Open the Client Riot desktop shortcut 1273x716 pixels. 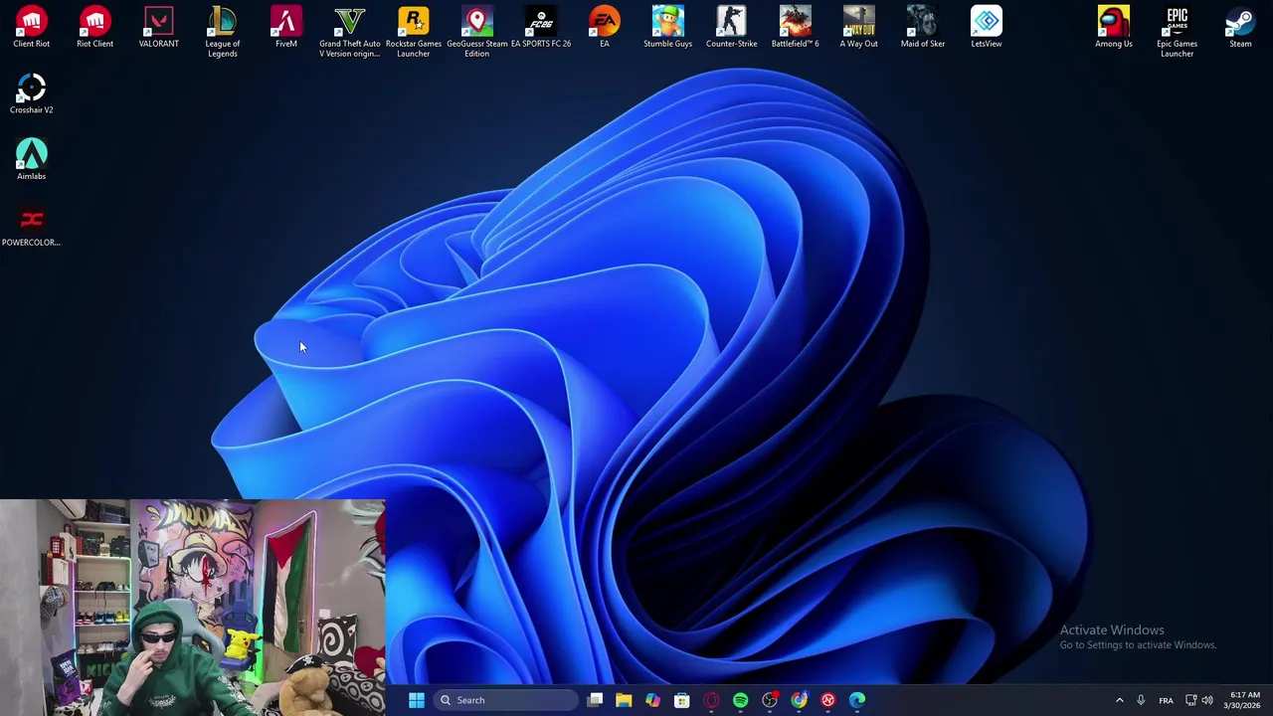[31, 27]
